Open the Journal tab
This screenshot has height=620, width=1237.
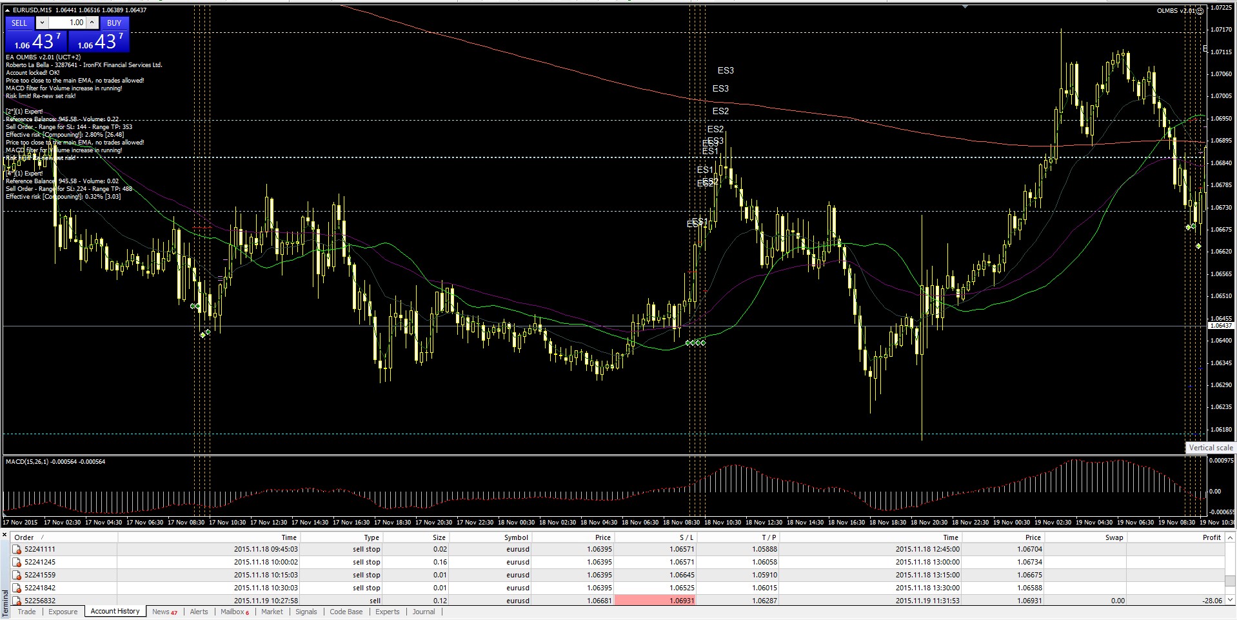click(424, 612)
